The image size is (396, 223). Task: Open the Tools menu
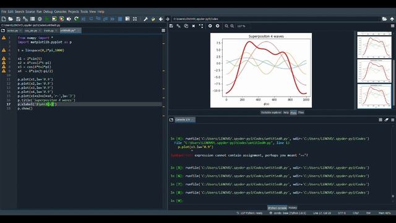point(84,12)
